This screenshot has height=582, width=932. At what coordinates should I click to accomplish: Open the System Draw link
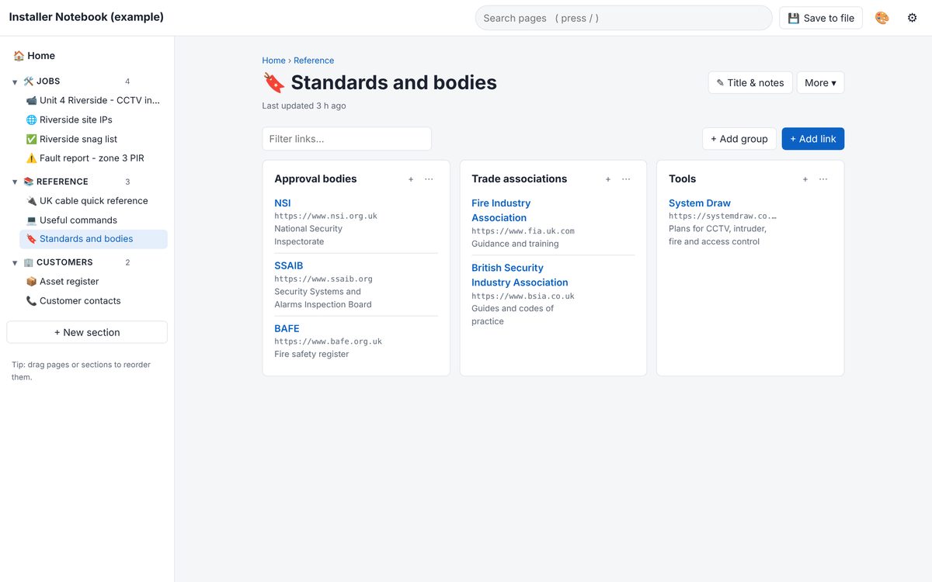(700, 203)
